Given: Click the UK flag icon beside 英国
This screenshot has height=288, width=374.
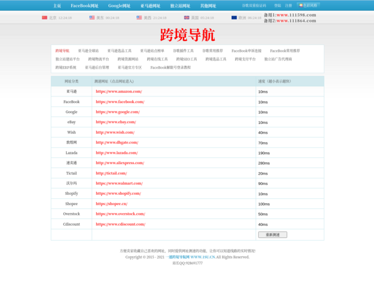Looking at the screenshot, I should click(186, 18).
